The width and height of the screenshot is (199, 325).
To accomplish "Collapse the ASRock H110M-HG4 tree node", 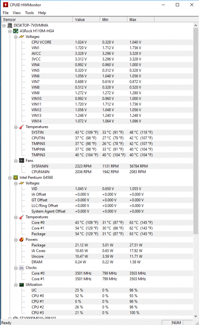I will [10, 31].
